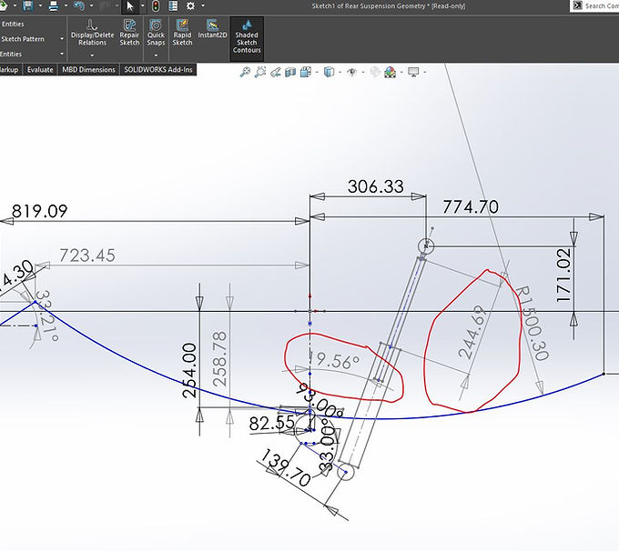The width and height of the screenshot is (619, 551).
Task: Open the SOLIDWORKS Add-Ins tab
Action: point(158,70)
